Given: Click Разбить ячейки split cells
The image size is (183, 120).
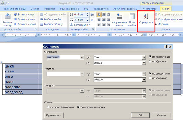Looking at the screenshot, I should 51,19.
